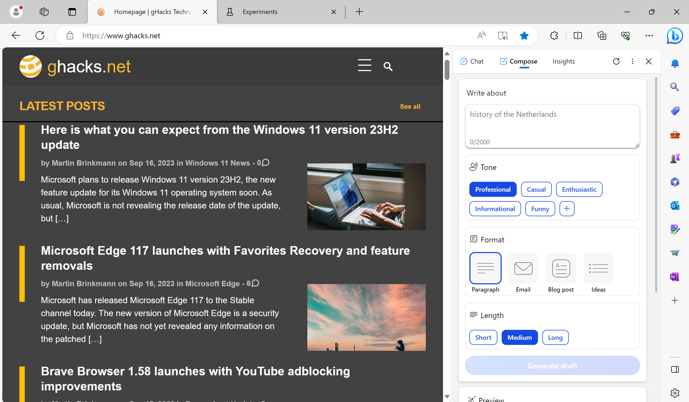Open sidebar Microsoft 365 icon
This screenshot has width=689, height=402.
(674, 182)
